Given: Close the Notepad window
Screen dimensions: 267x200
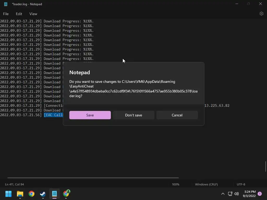Looking at the screenshot, I should click(x=260, y=4).
